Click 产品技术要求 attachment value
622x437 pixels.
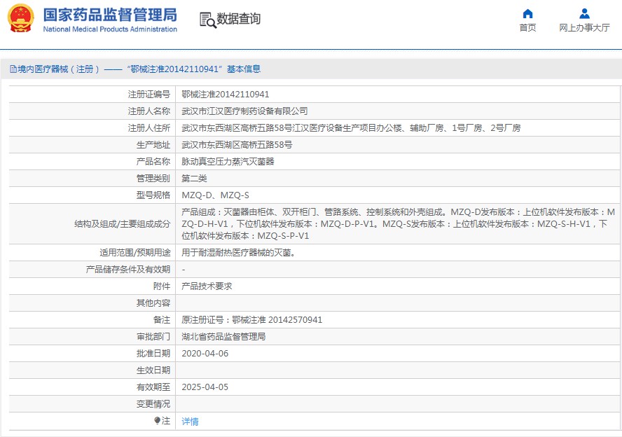pyautogui.click(x=207, y=286)
